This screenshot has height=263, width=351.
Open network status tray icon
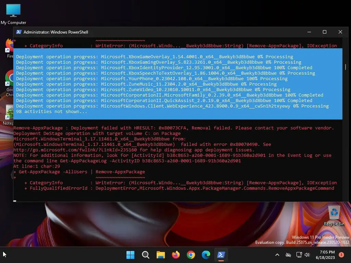coord(299,255)
